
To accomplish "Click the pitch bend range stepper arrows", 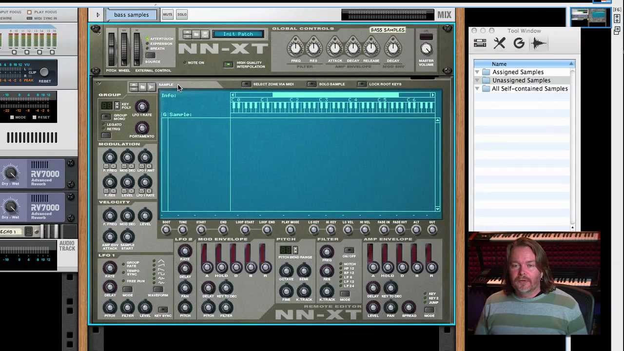I will pyautogui.click(x=295, y=251).
